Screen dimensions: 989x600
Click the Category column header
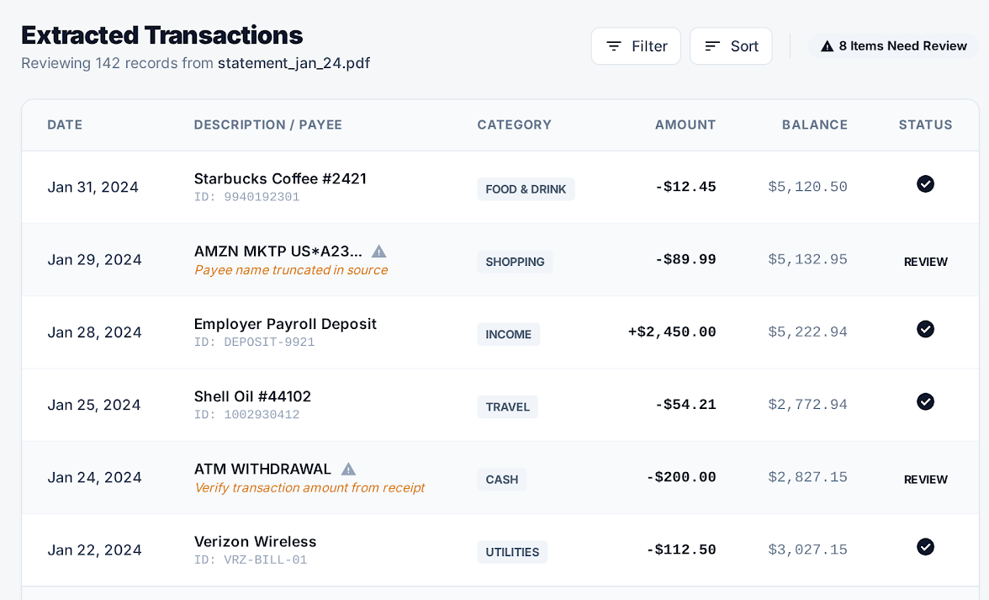(514, 125)
